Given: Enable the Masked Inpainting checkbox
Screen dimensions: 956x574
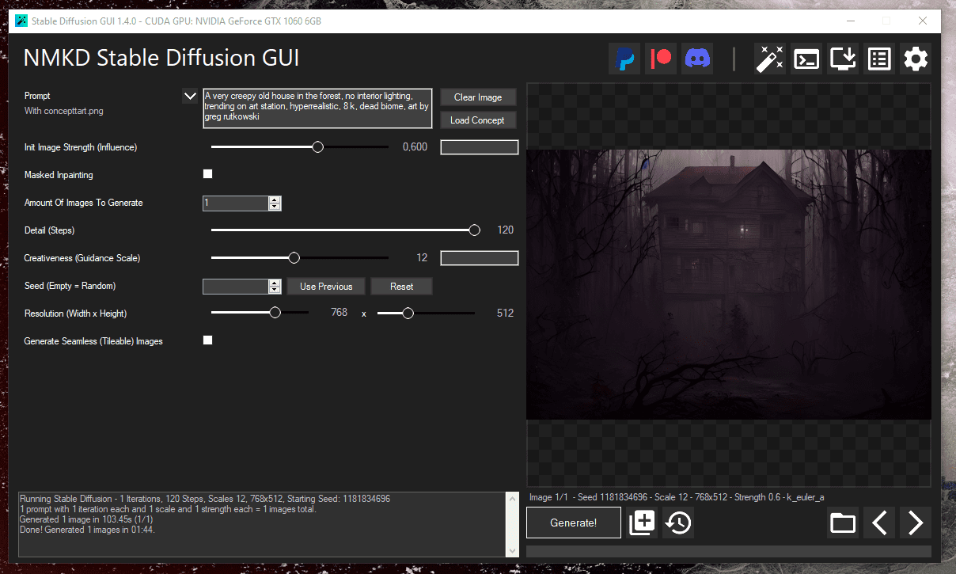Looking at the screenshot, I should coord(208,174).
